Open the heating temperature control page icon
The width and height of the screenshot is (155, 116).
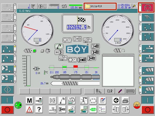(71, 100)
